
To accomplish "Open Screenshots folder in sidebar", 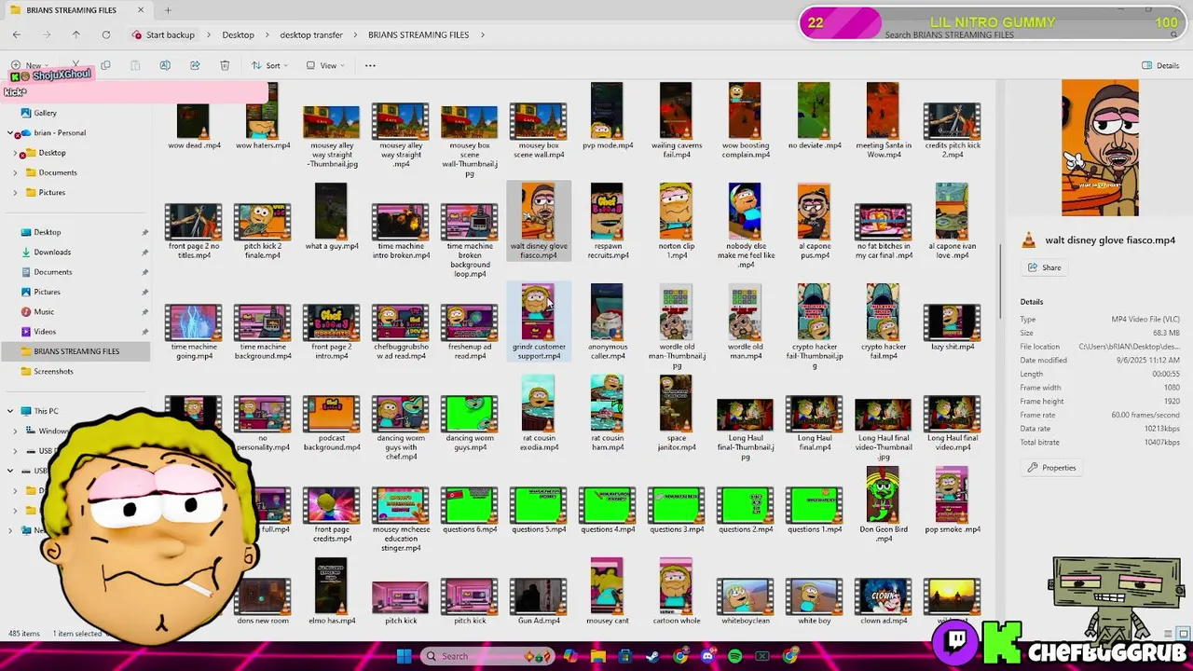I will tap(53, 371).
